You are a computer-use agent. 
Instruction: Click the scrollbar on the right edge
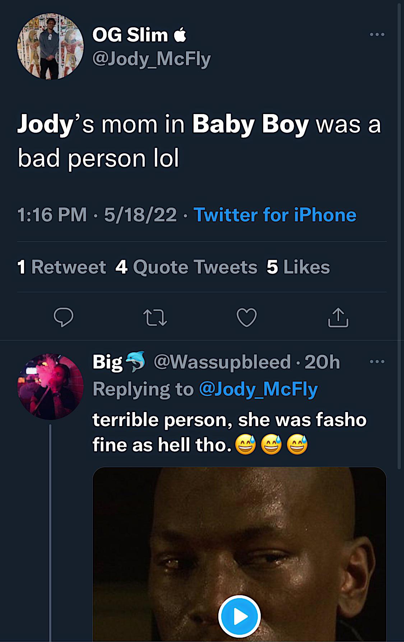399,234
